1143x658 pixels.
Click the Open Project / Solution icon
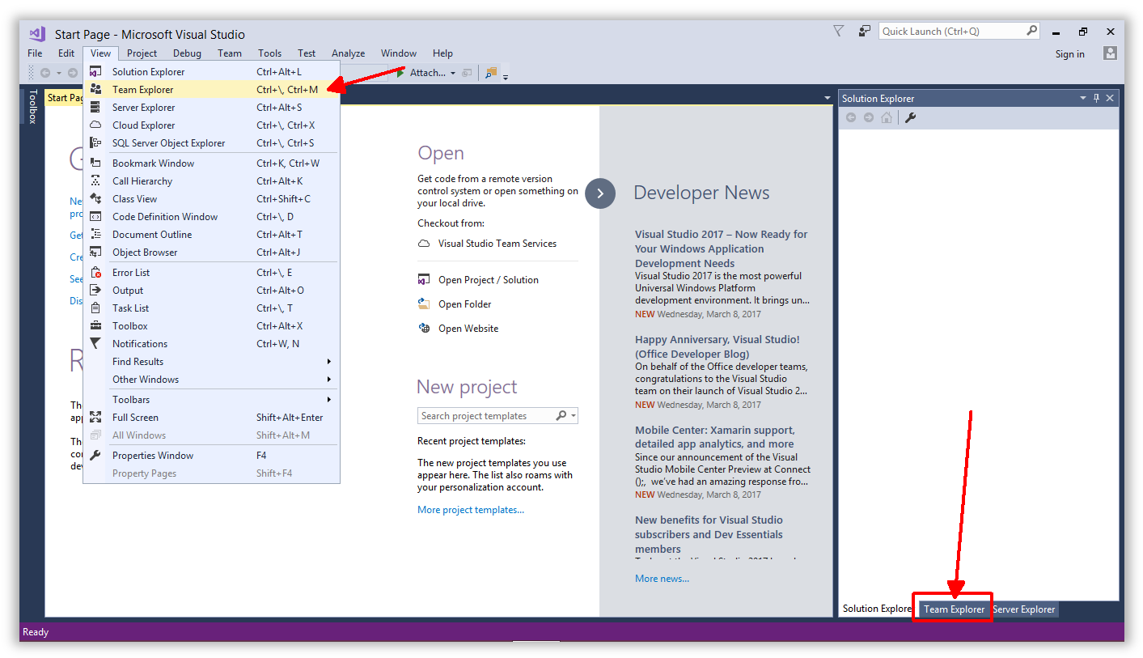(424, 280)
